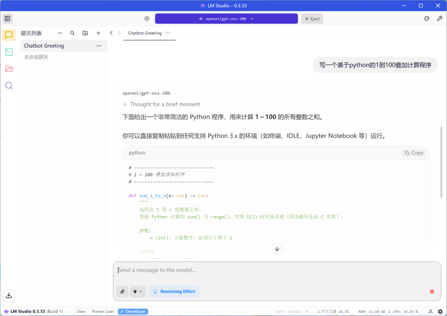Click the chat vertical scrollbar

[x=441, y=163]
